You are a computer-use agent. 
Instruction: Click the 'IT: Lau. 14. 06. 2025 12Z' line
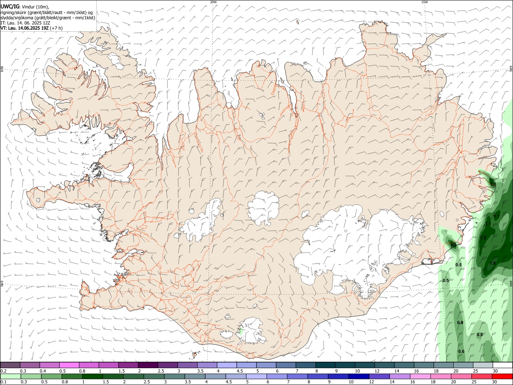point(25,23)
